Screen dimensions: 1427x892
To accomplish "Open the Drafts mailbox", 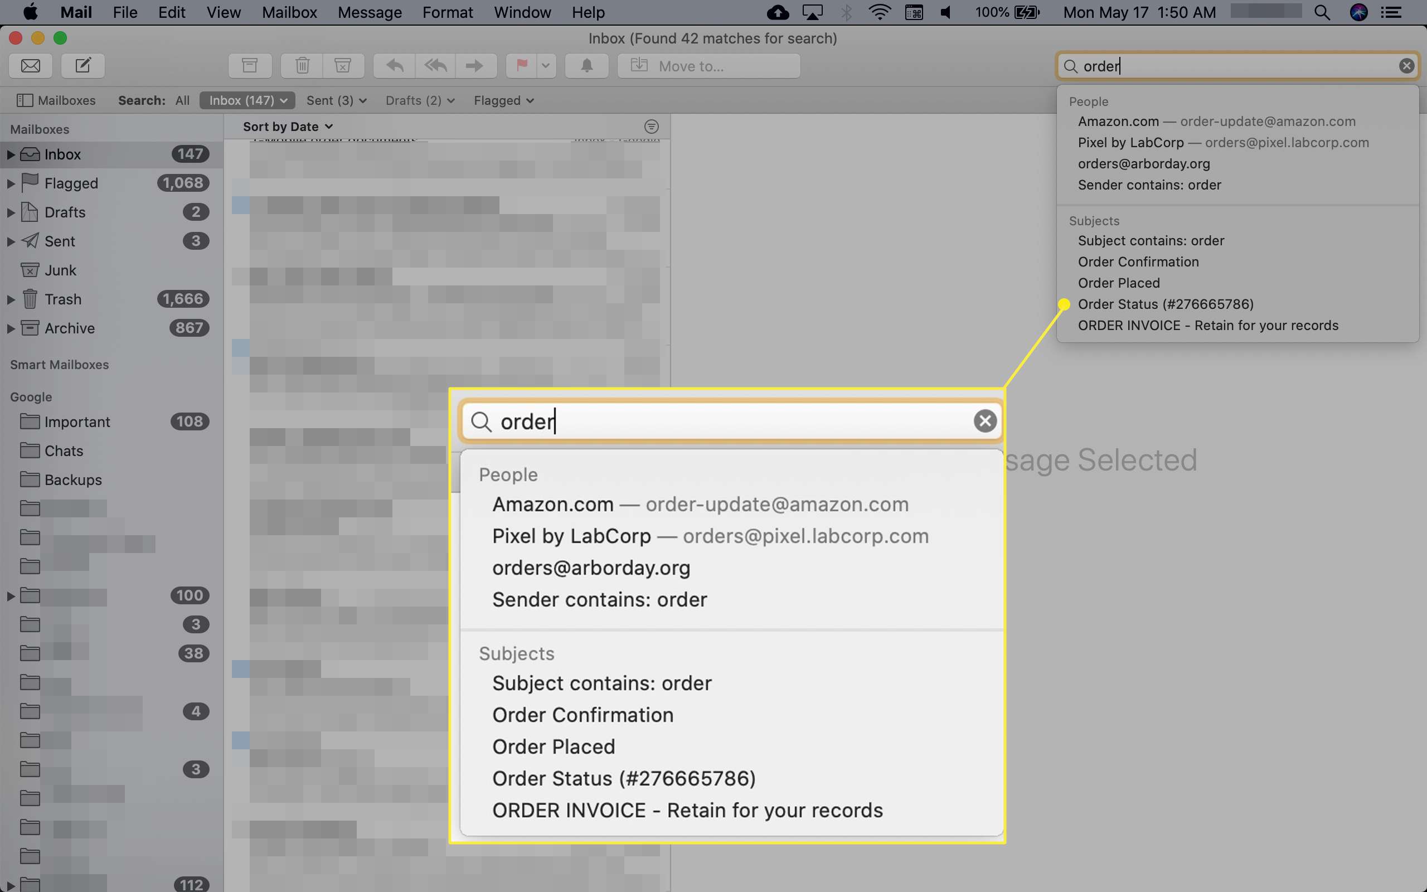I will [111, 212].
